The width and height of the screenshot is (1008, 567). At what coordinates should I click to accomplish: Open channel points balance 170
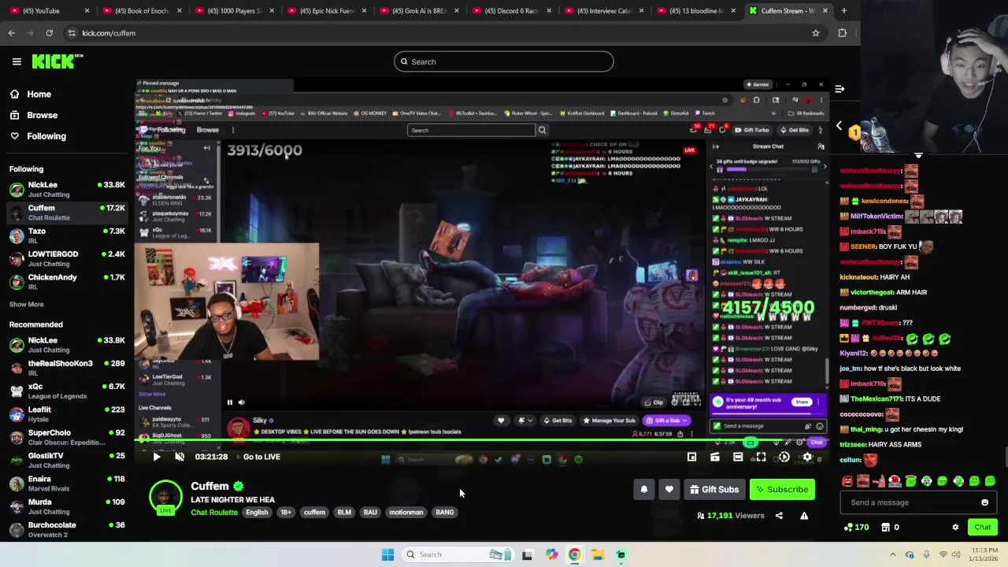[856, 528]
